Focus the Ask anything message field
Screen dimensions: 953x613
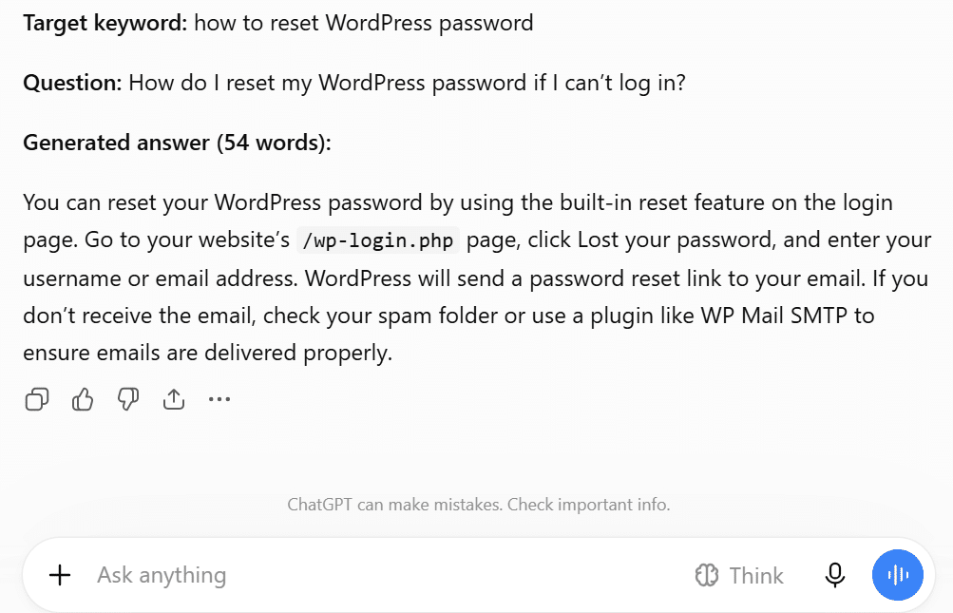coord(389,575)
